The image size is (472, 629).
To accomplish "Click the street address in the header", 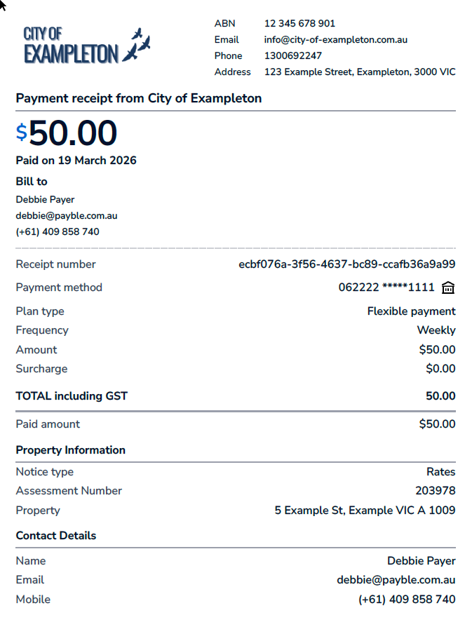I will [x=360, y=72].
